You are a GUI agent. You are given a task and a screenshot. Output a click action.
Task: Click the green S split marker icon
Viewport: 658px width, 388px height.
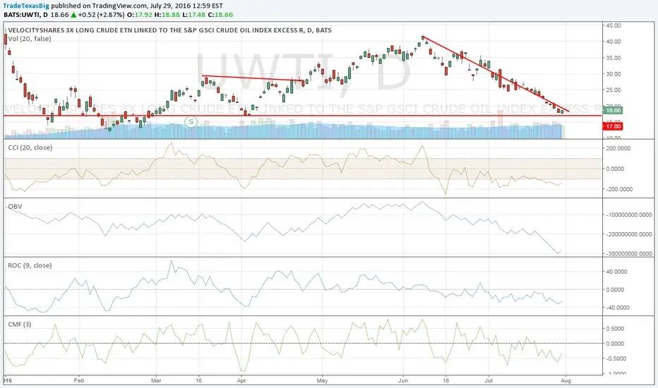point(191,122)
